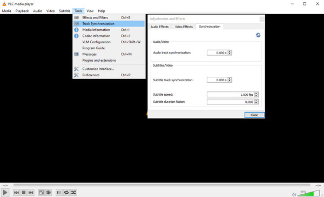Select Track Synchronization menu entry
Image resolution: width=324 pixels, height=197 pixels.
109,24
